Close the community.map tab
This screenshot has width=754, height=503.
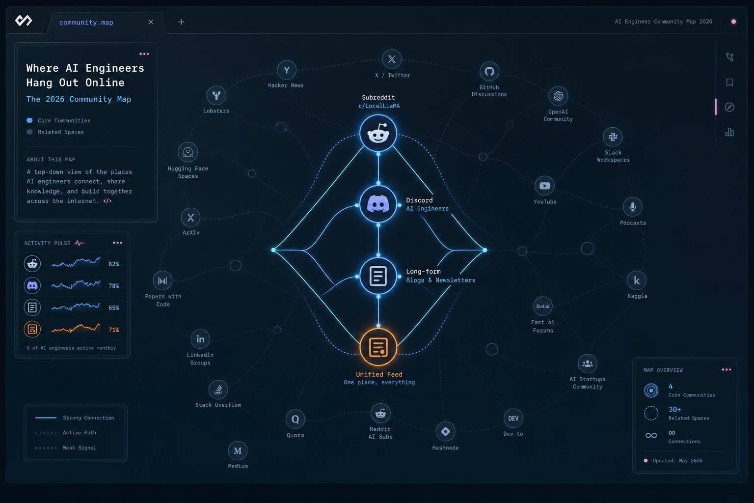pos(151,22)
